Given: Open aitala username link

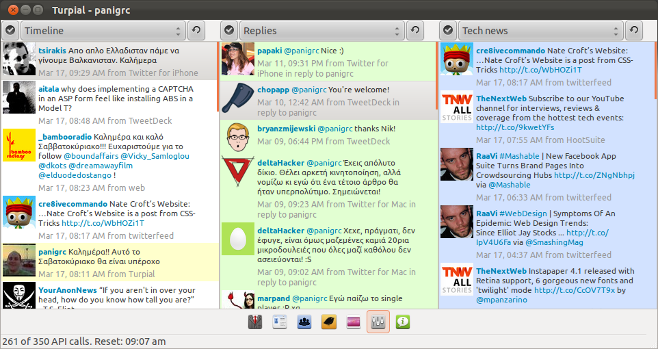Looking at the screenshot, I should (49, 88).
